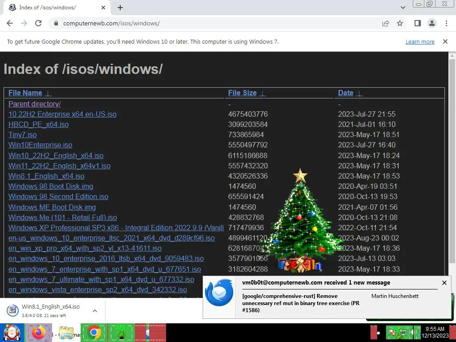Sort listing by File Name header
Screen dimensions: 456x342
[x=25, y=93]
